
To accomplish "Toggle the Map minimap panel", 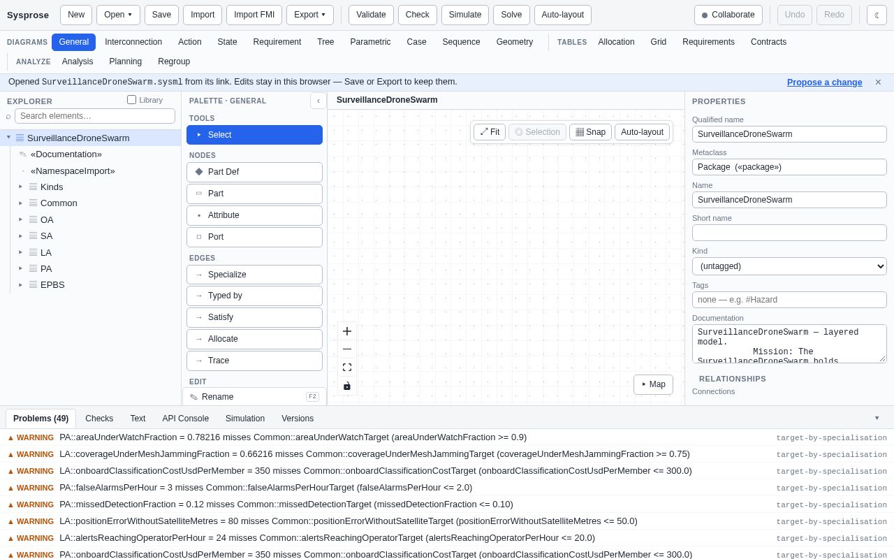I will click(x=654, y=384).
